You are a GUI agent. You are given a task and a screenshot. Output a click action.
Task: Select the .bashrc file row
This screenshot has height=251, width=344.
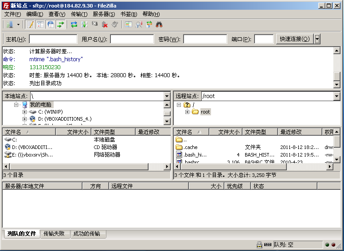point(254,162)
